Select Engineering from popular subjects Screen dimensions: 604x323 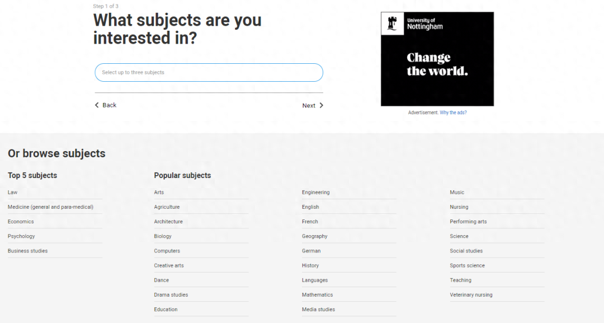click(316, 193)
